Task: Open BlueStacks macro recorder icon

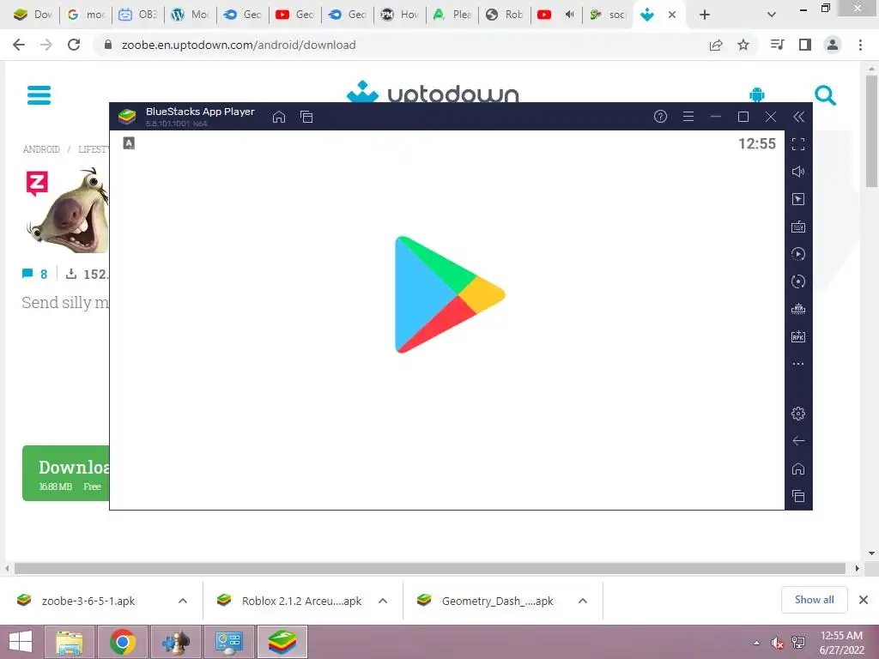Action: coord(798,254)
